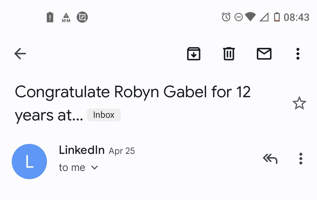Tap the battery alert notification icon
The height and width of the screenshot is (200, 317).
(50, 17)
